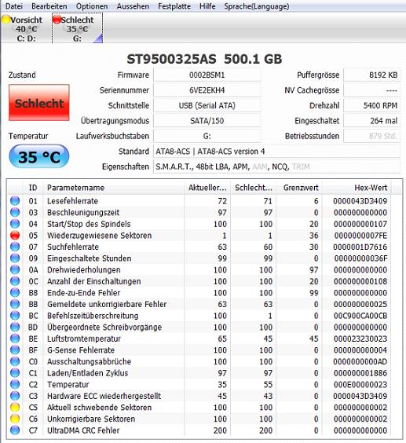Screen dimensions: 406x443
Task: Click the yellow Vorsicht indicator dot
Action: [x=6, y=20]
